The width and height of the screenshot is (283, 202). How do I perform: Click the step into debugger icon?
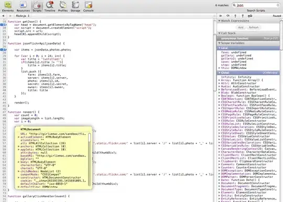[235, 16]
